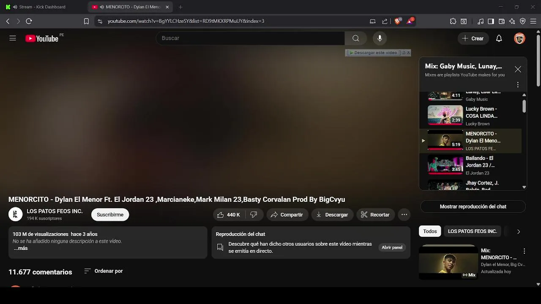The width and height of the screenshot is (541, 304).
Task: Expand more filter chips with right arrow
Action: pos(519,231)
